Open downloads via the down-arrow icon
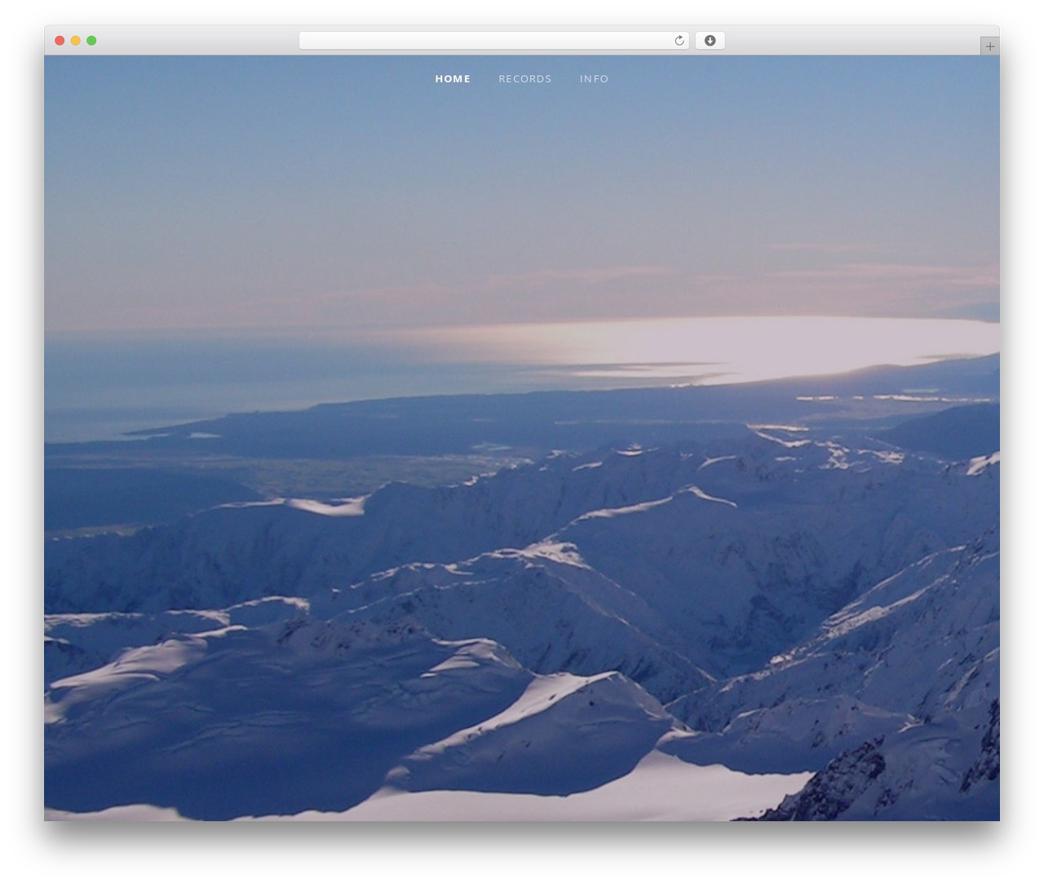 pyautogui.click(x=710, y=41)
